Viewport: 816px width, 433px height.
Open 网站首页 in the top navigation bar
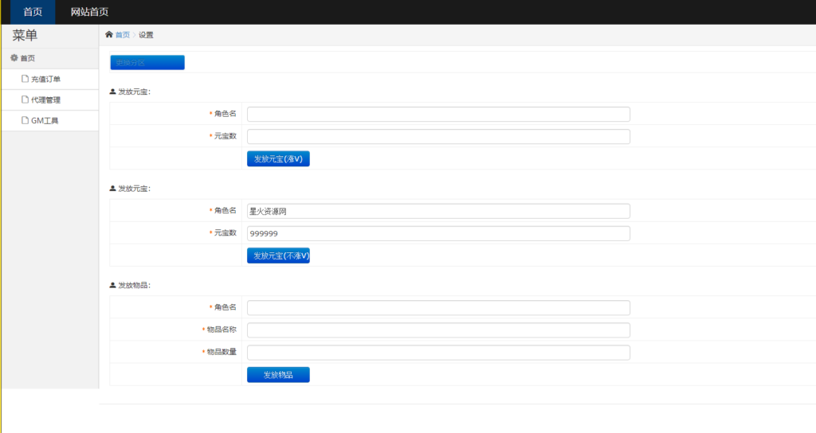click(89, 12)
